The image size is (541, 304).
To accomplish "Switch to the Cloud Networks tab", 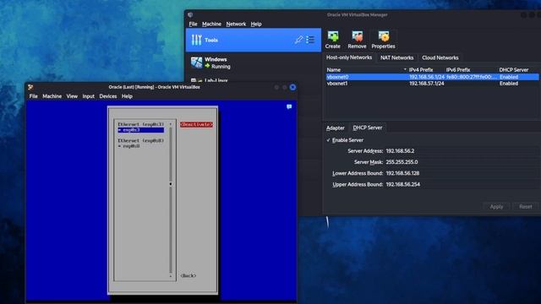I will 440,57.
